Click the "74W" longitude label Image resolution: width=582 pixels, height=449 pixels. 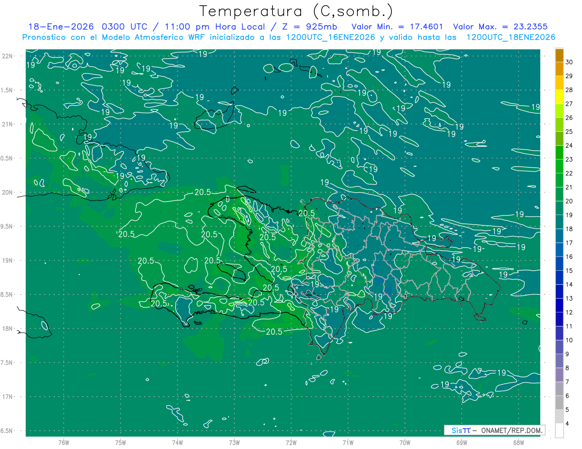tap(177, 442)
